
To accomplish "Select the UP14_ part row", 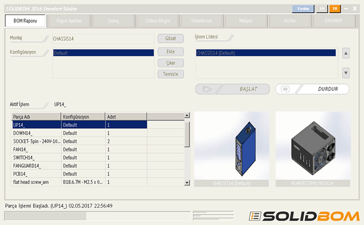I will (x=80, y=125).
